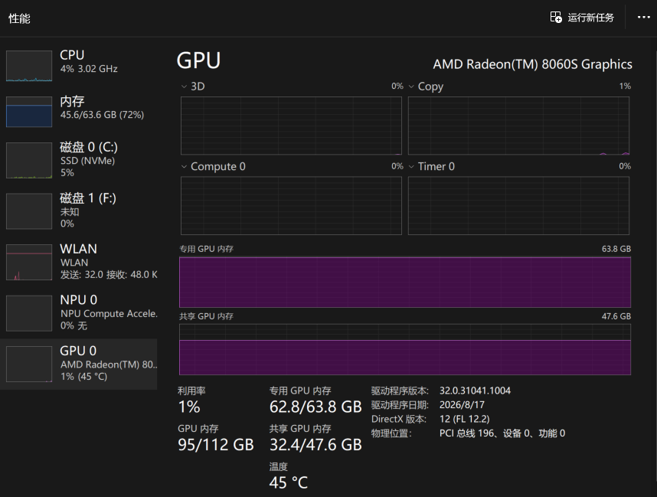Click the 63.8 GB chart maximum label

click(x=616, y=249)
